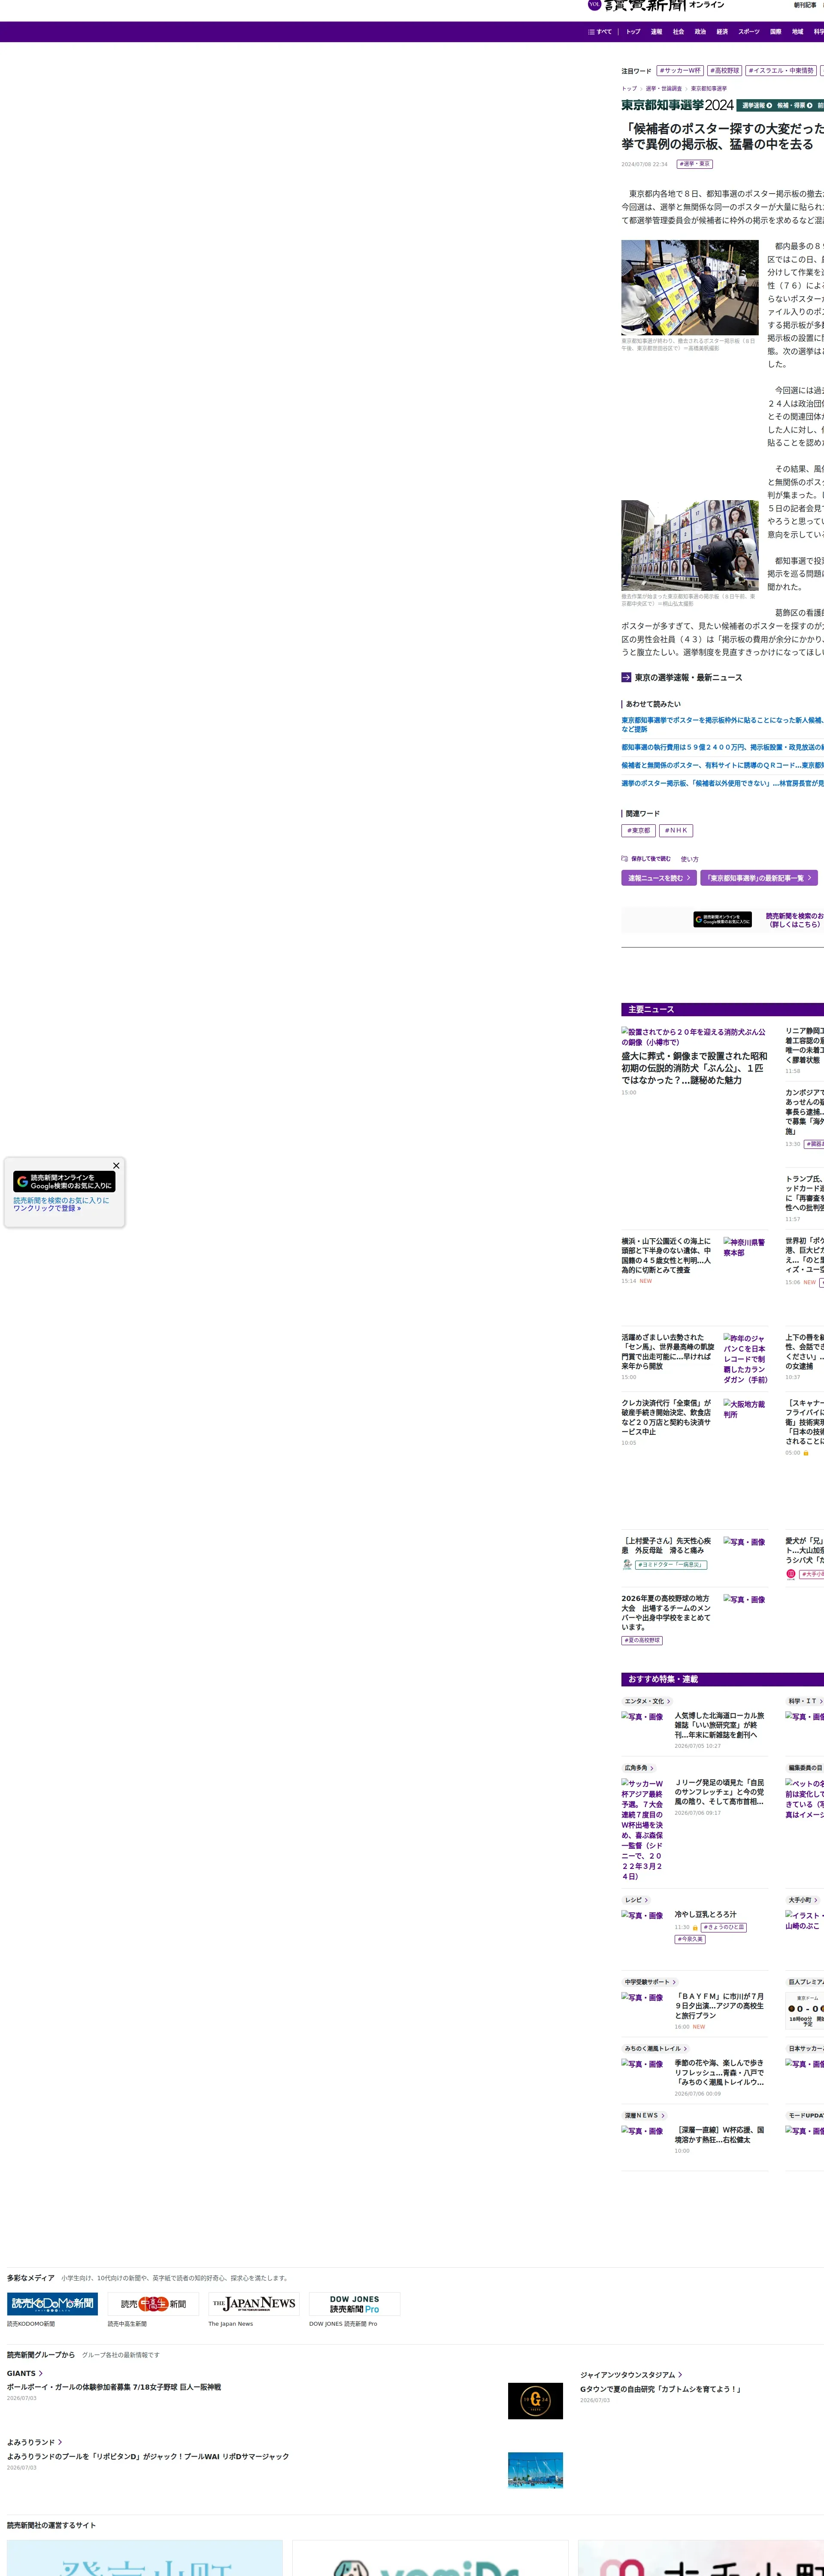Open the 経済 navigation tab
The image size is (824, 2576).
tap(722, 32)
